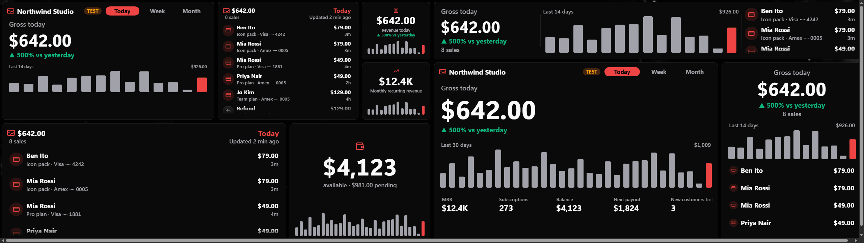
Task: Click the Subscriptions value 273
Action: click(x=506, y=208)
